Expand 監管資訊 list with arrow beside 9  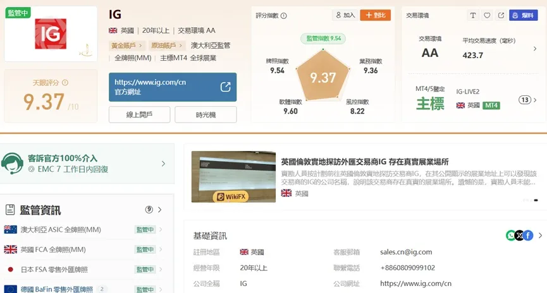[160, 210]
